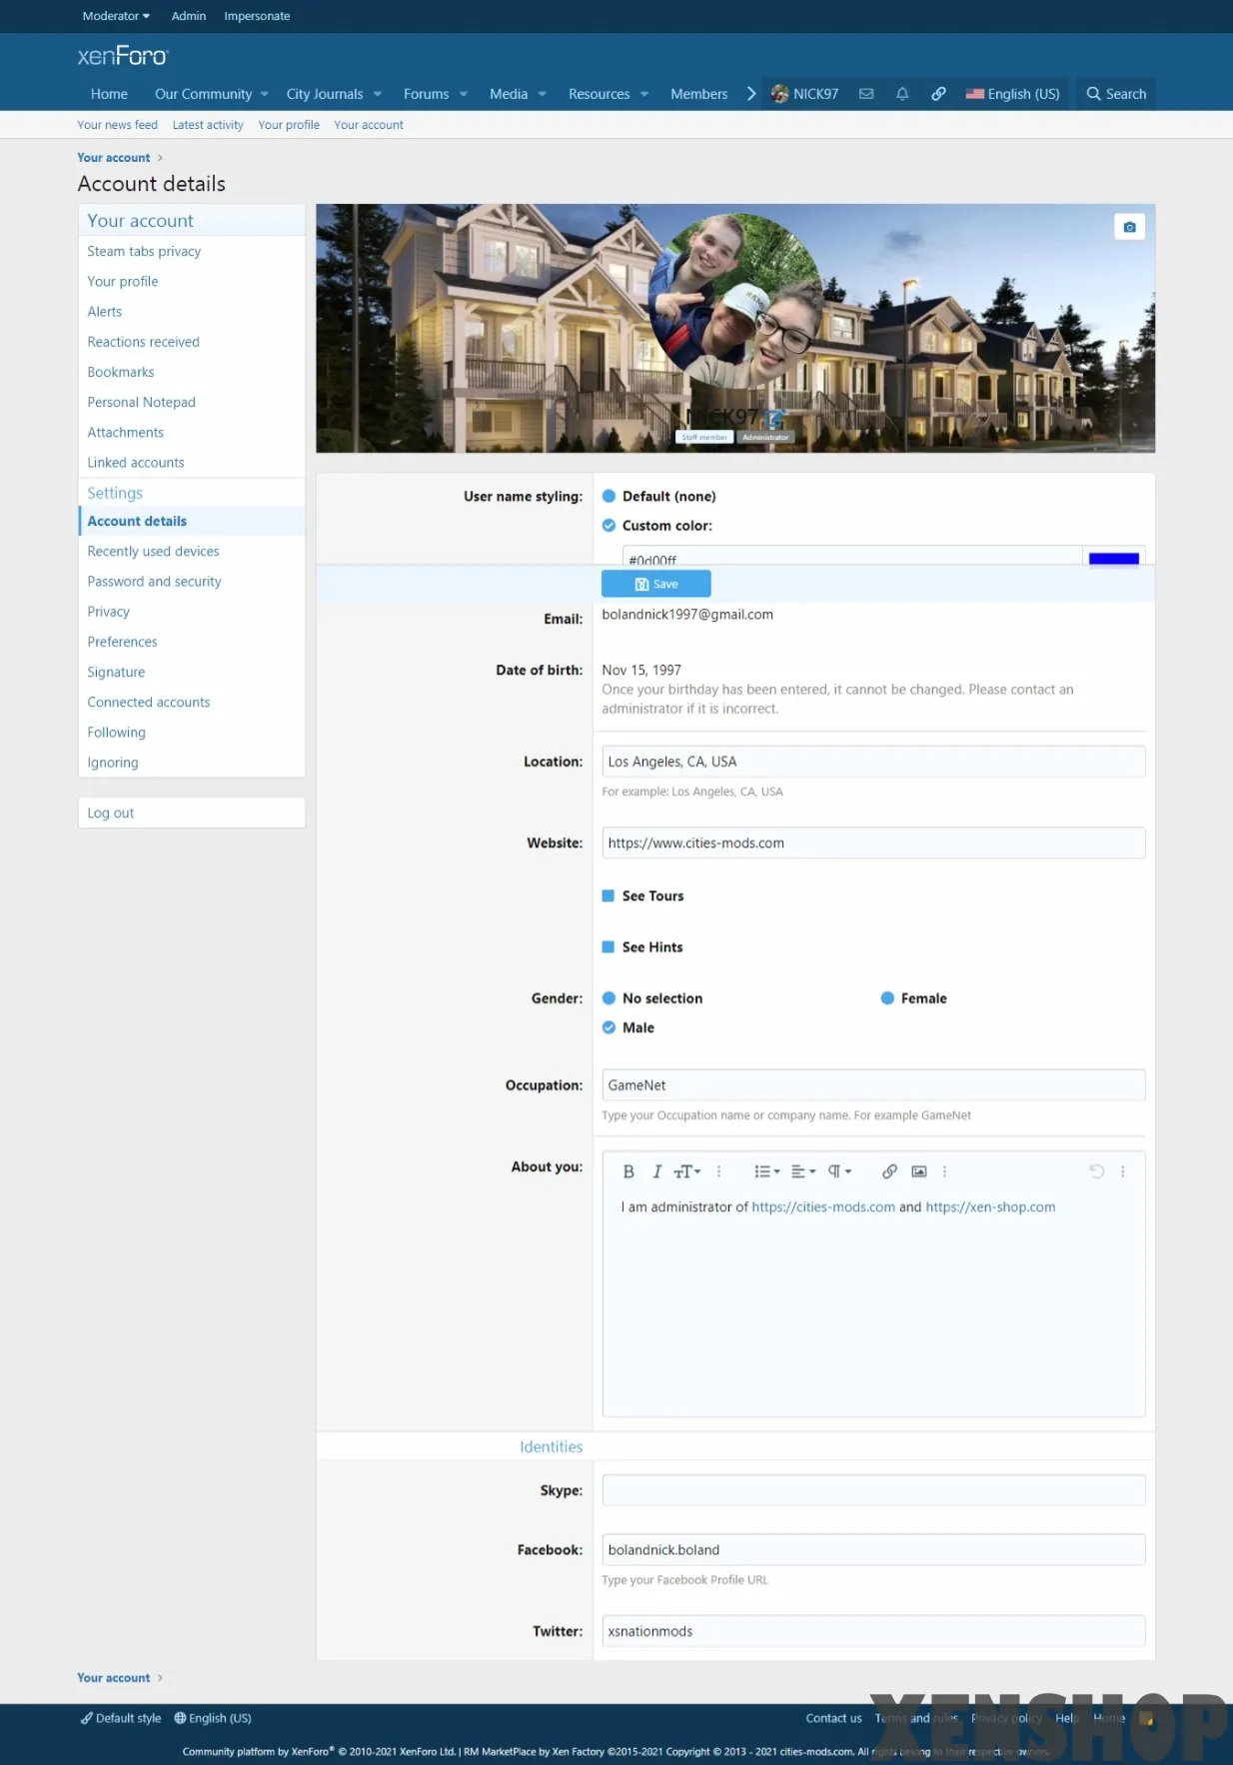Open the inbox envelope icon
Viewport: 1233px width, 1765px height.
click(x=866, y=94)
